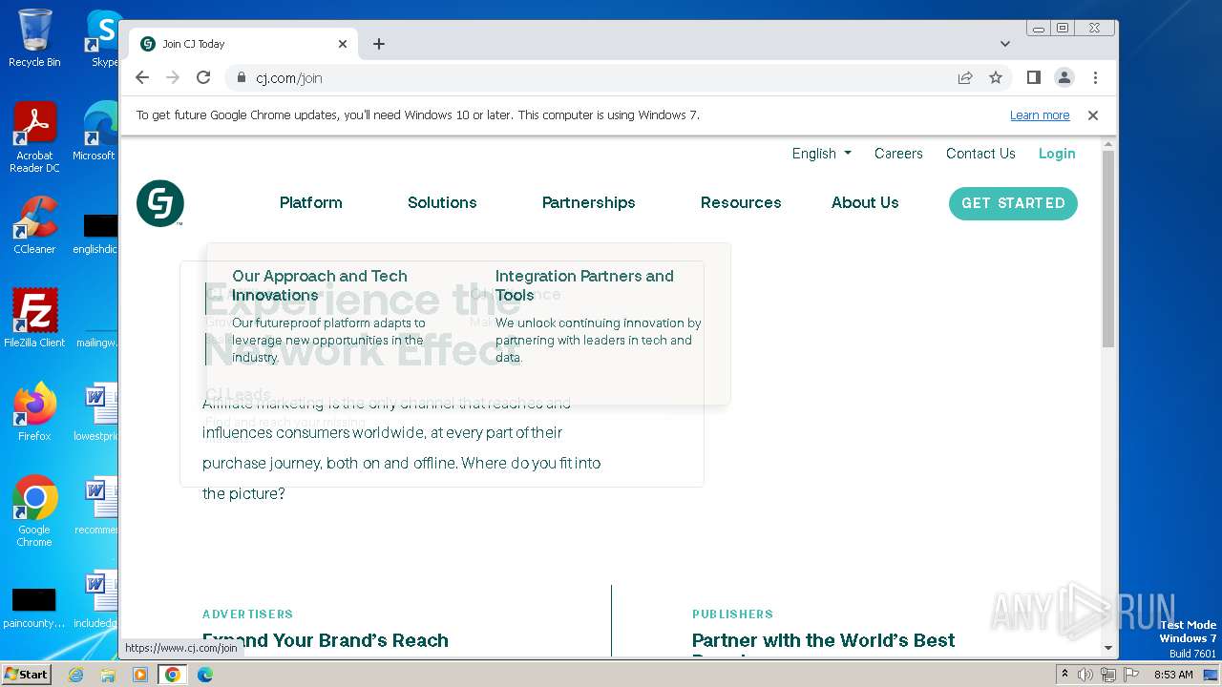Bookmark this page with the star icon
This screenshot has width=1222, height=687.
point(996,77)
